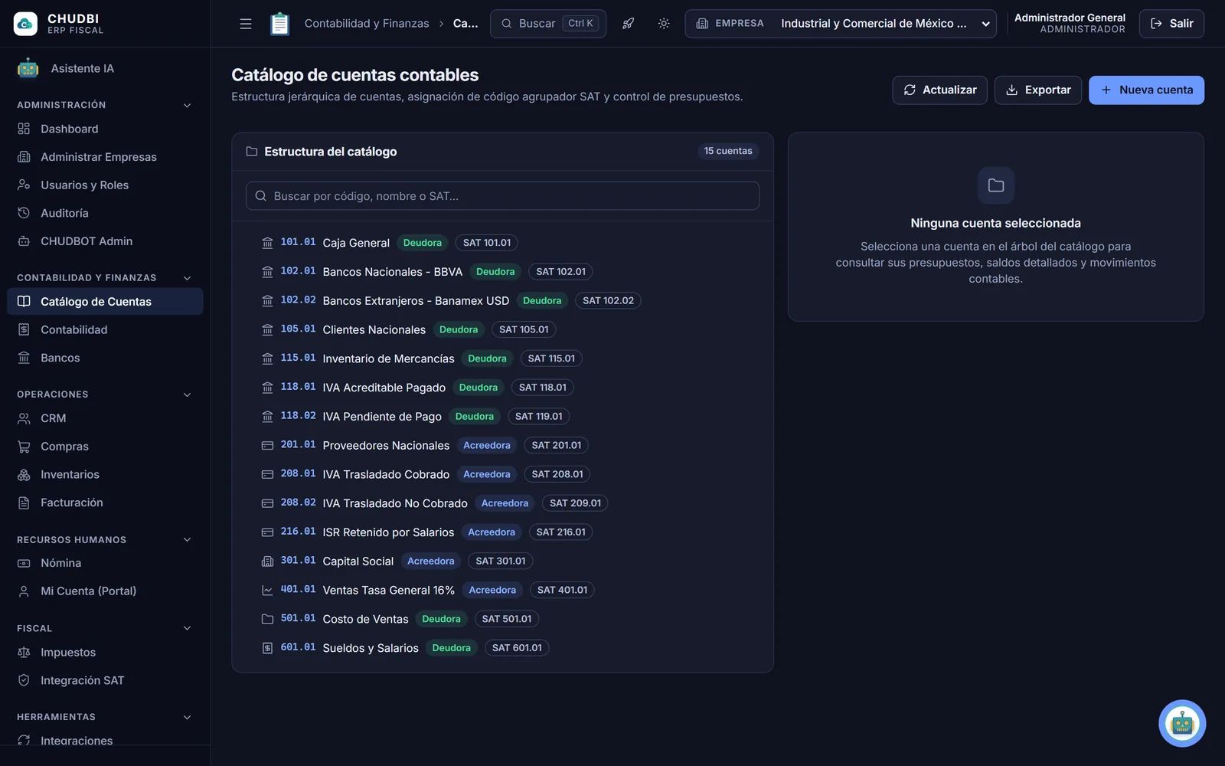This screenshot has height=766, width=1225.
Task: Create a new account with Nueva cuenta
Action: (x=1146, y=90)
